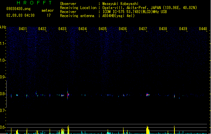Screen dimensions: 211x134
Task: Click the 0.6 kHz axis label
Action: pos(3,127)
